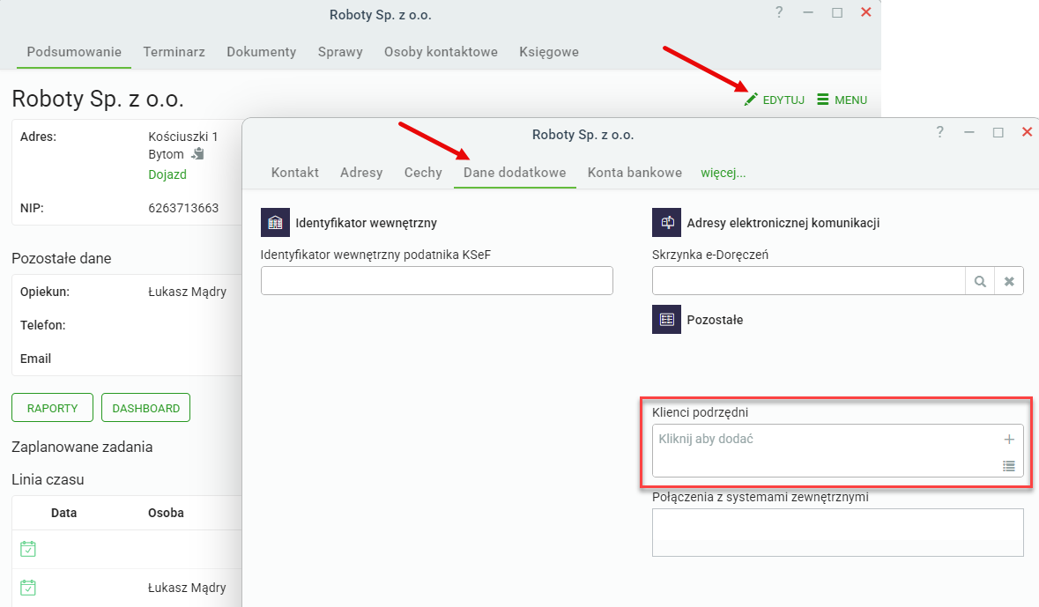Go to Sprawy tab
This screenshot has width=1039, height=607.
click(340, 52)
